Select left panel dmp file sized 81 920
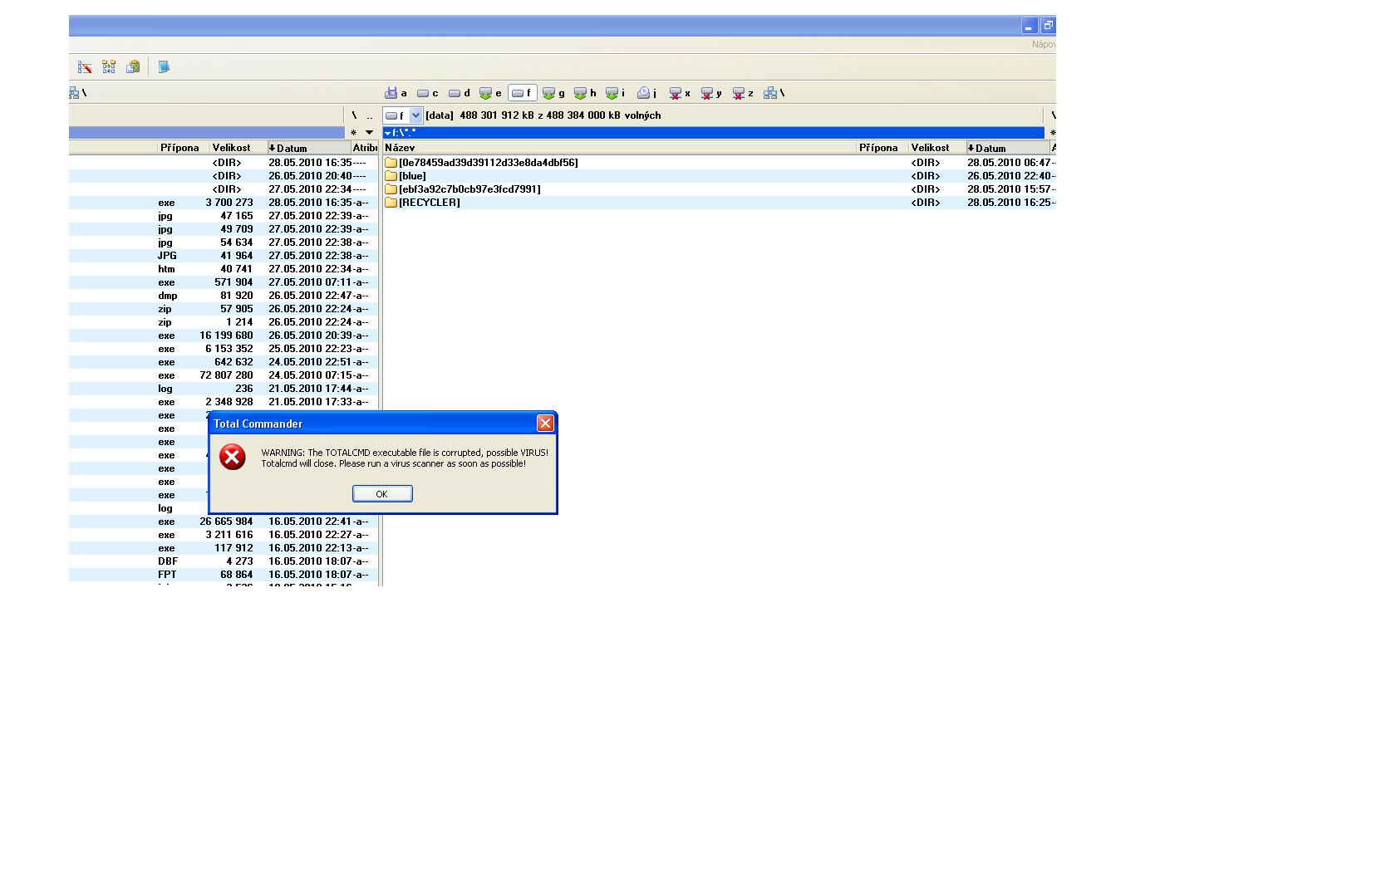This screenshot has width=1396, height=872. [x=224, y=296]
